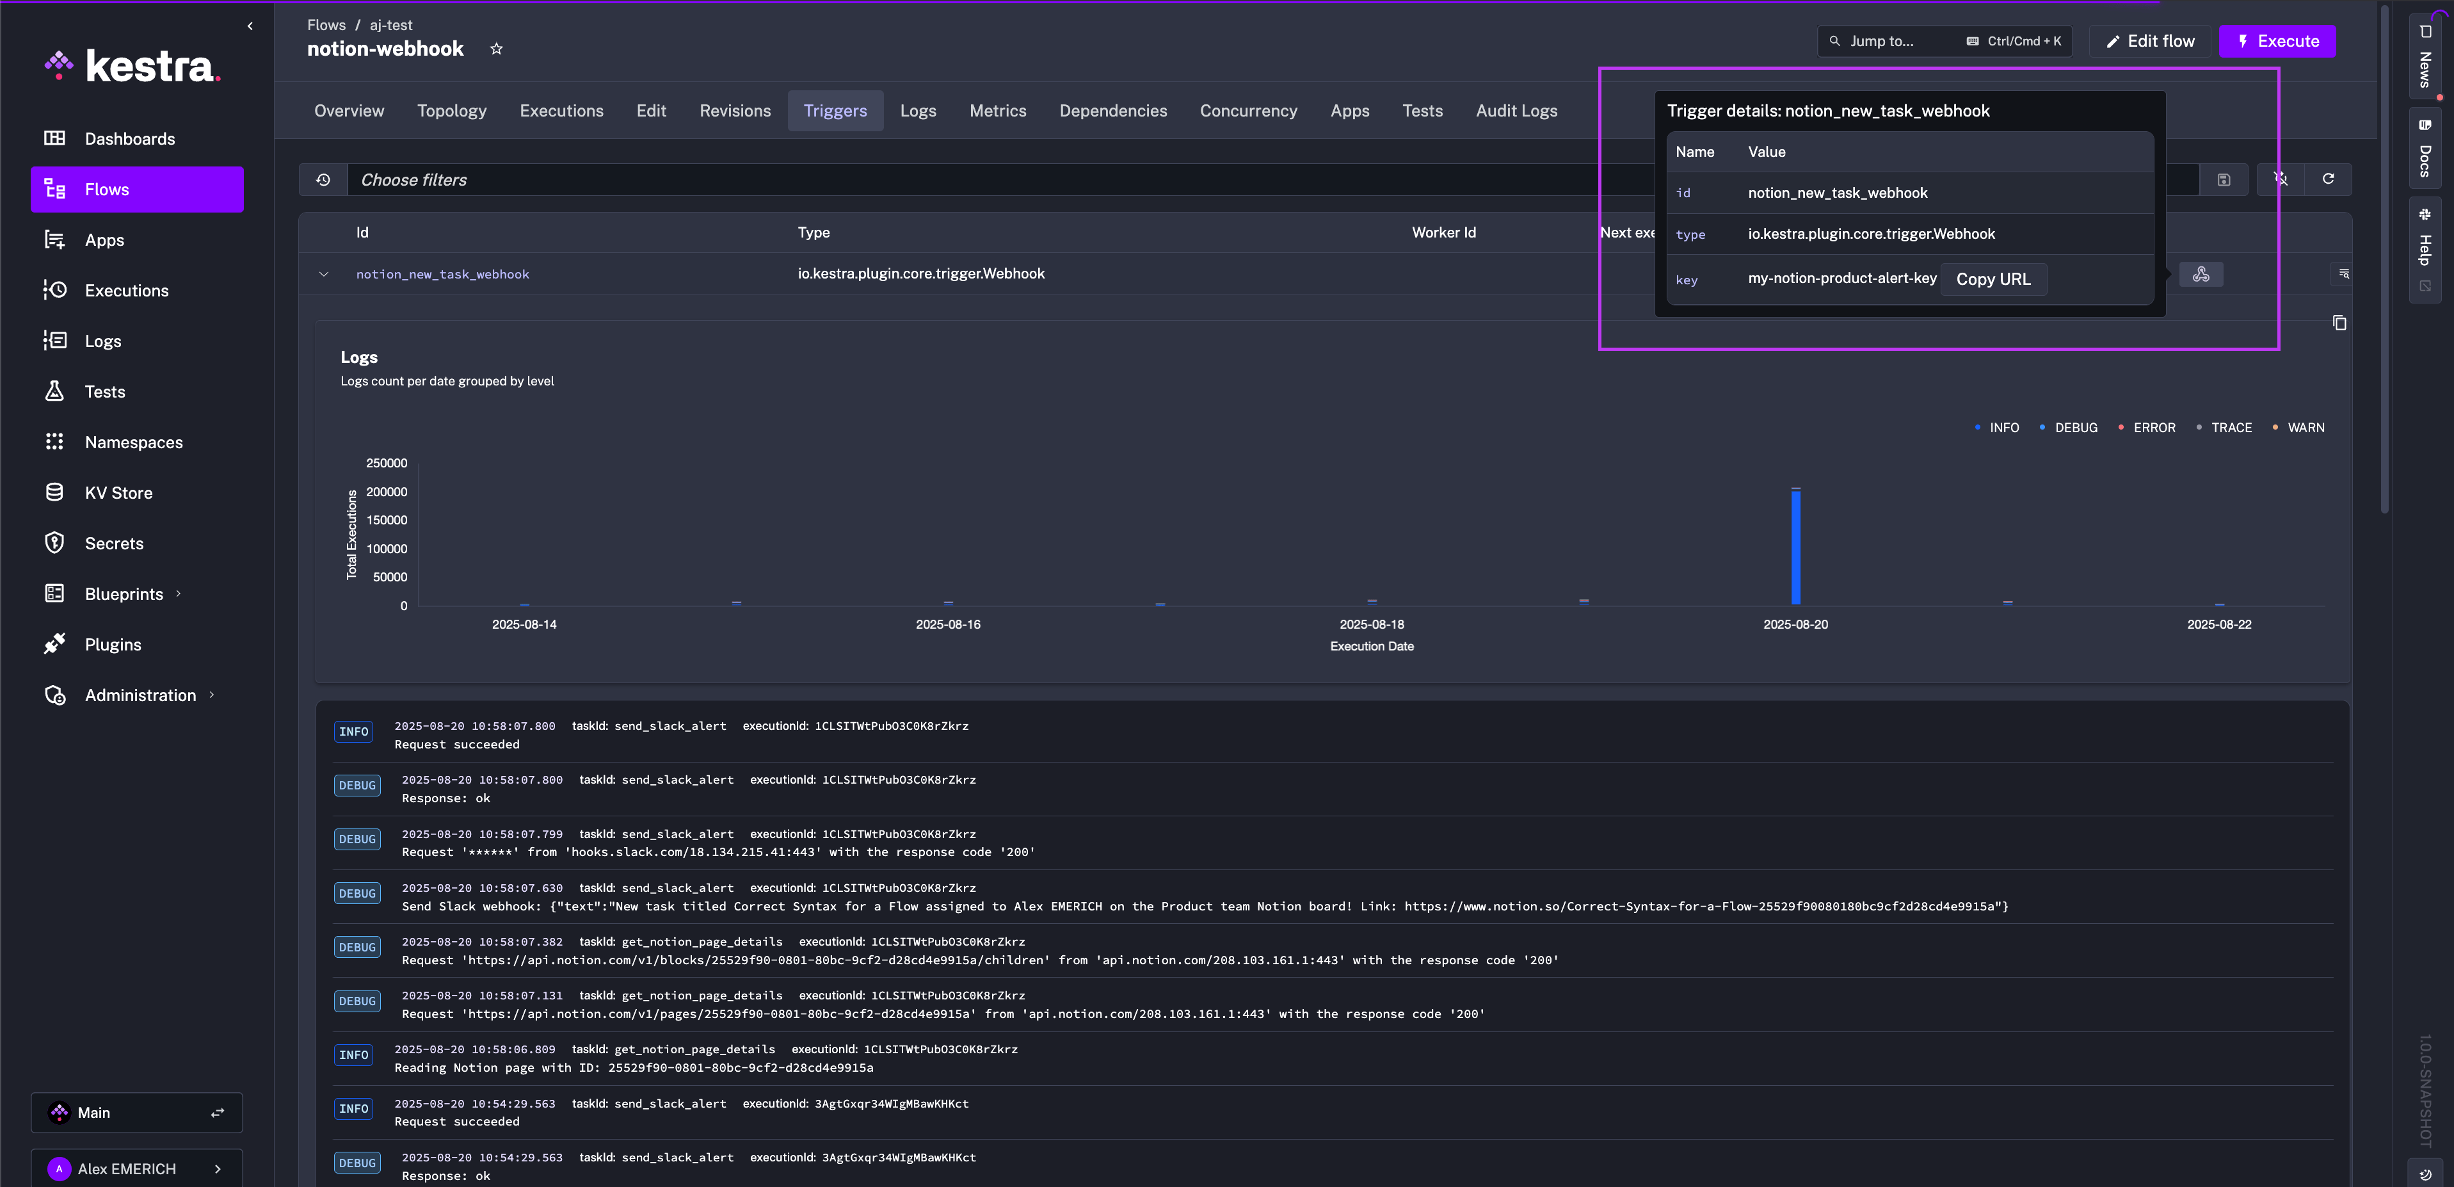Open the filter history clock icon
This screenshot has height=1187, width=2454.
323,180
